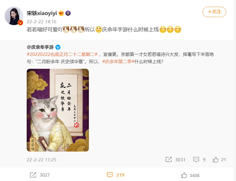Click the +关注 follow button
Viewport: 236px width, 181px height.
(x=214, y=12)
